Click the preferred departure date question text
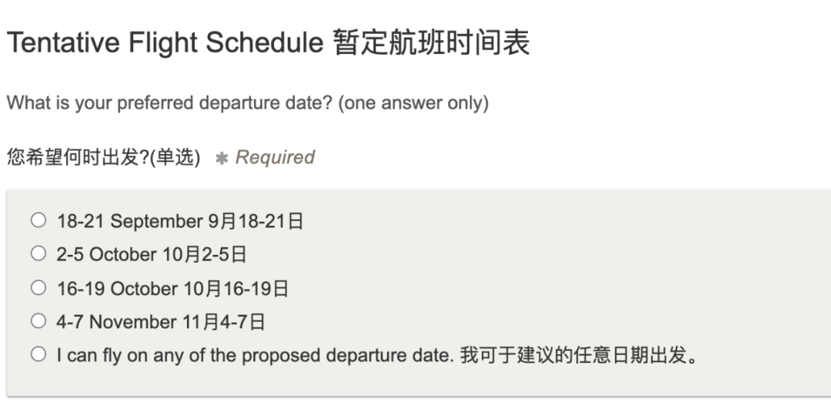The width and height of the screenshot is (831, 409). [169, 103]
